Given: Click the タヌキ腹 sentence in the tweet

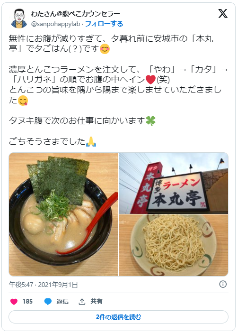Looking at the screenshot, I should (82, 121).
